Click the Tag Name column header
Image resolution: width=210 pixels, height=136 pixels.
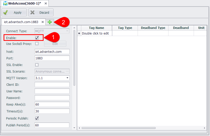click(x=96, y=28)
